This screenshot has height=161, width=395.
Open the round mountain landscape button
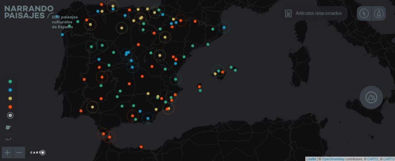click(371, 98)
